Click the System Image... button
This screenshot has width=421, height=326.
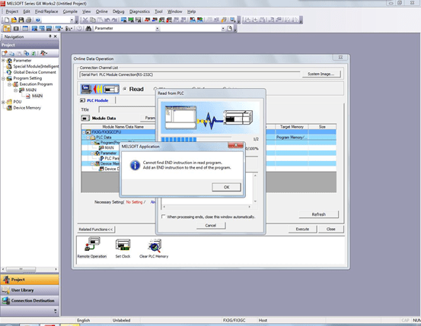tap(321, 74)
